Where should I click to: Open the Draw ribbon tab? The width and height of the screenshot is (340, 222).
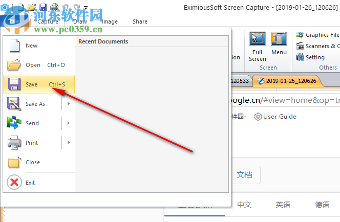(x=80, y=21)
